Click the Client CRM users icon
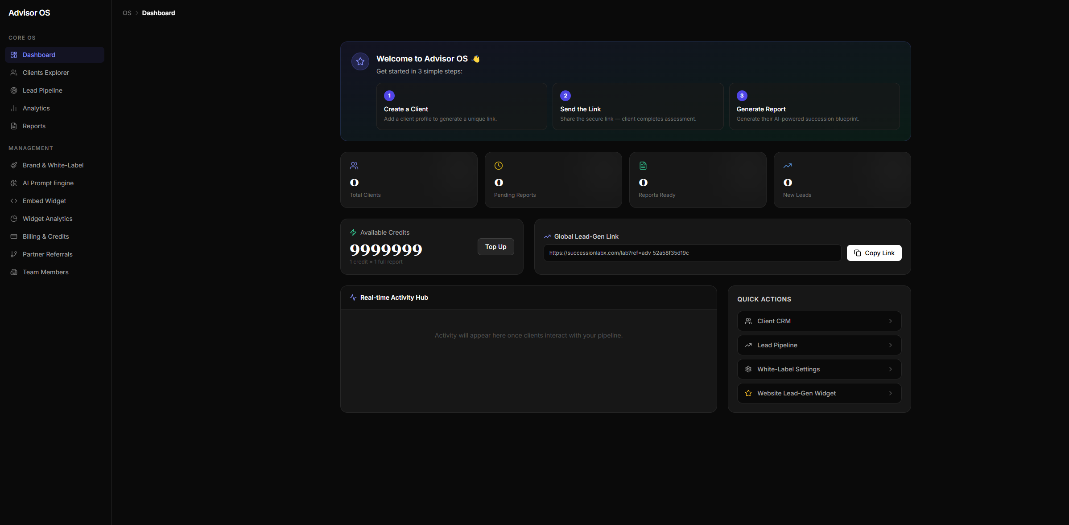Screen dimensions: 1069x525 tap(748, 321)
